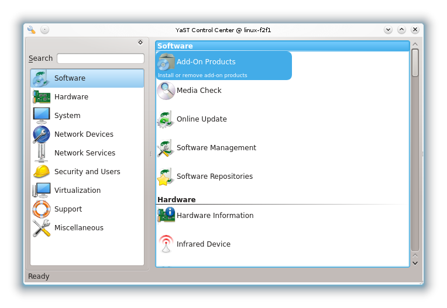The image size is (447, 308).
Task: Click the Media Check magnifier disc icon
Action: coord(166,91)
